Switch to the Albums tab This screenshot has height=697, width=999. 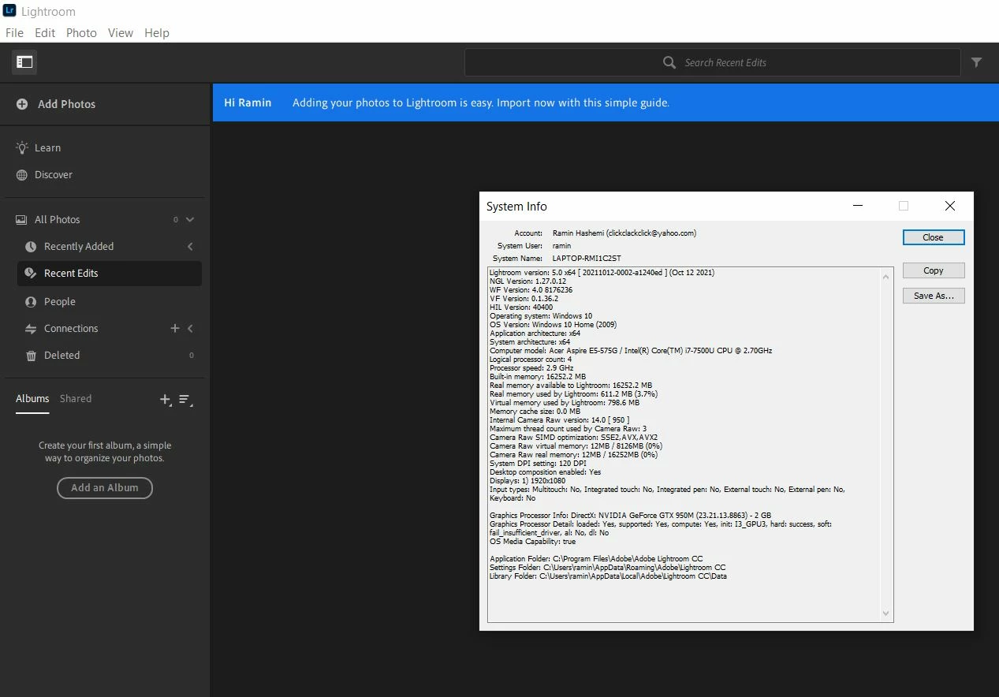32,399
